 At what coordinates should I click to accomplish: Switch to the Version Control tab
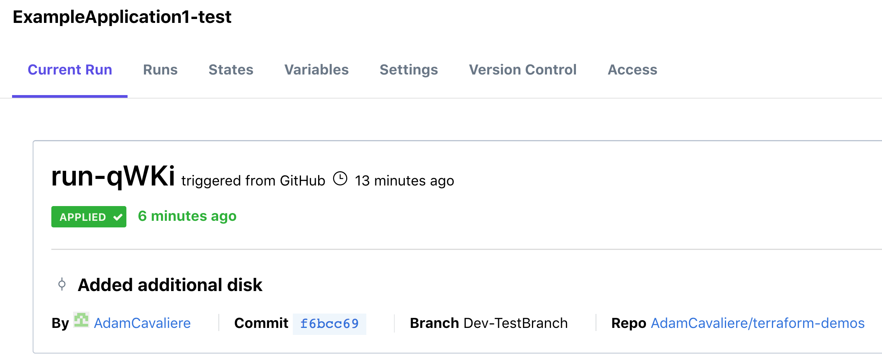(x=523, y=70)
